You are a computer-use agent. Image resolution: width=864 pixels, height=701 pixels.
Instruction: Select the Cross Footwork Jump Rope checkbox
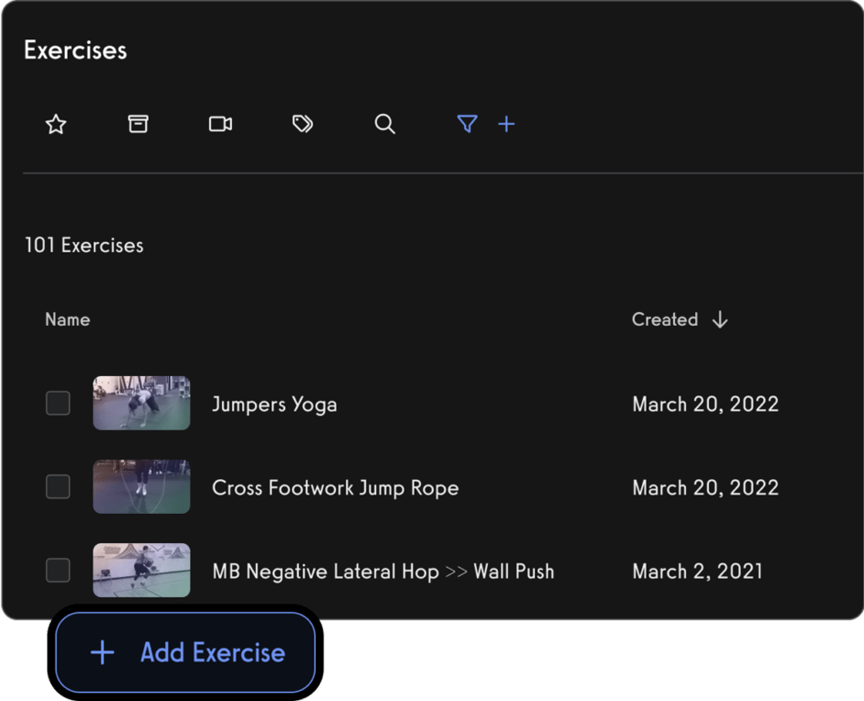58,487
